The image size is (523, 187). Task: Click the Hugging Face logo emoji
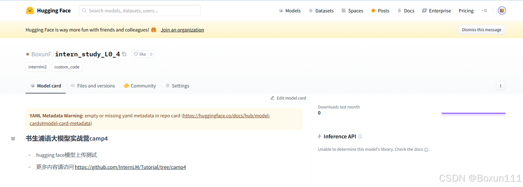coord(30,10)
